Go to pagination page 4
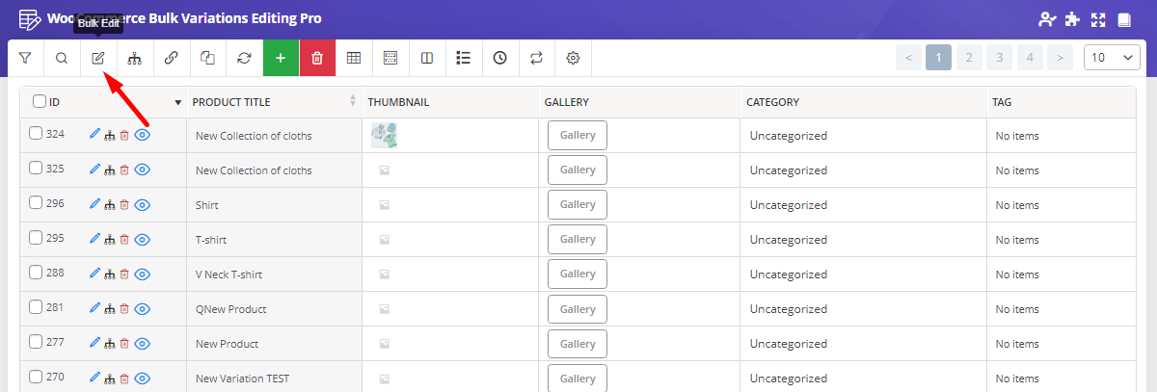 (x=1030, y=58)
